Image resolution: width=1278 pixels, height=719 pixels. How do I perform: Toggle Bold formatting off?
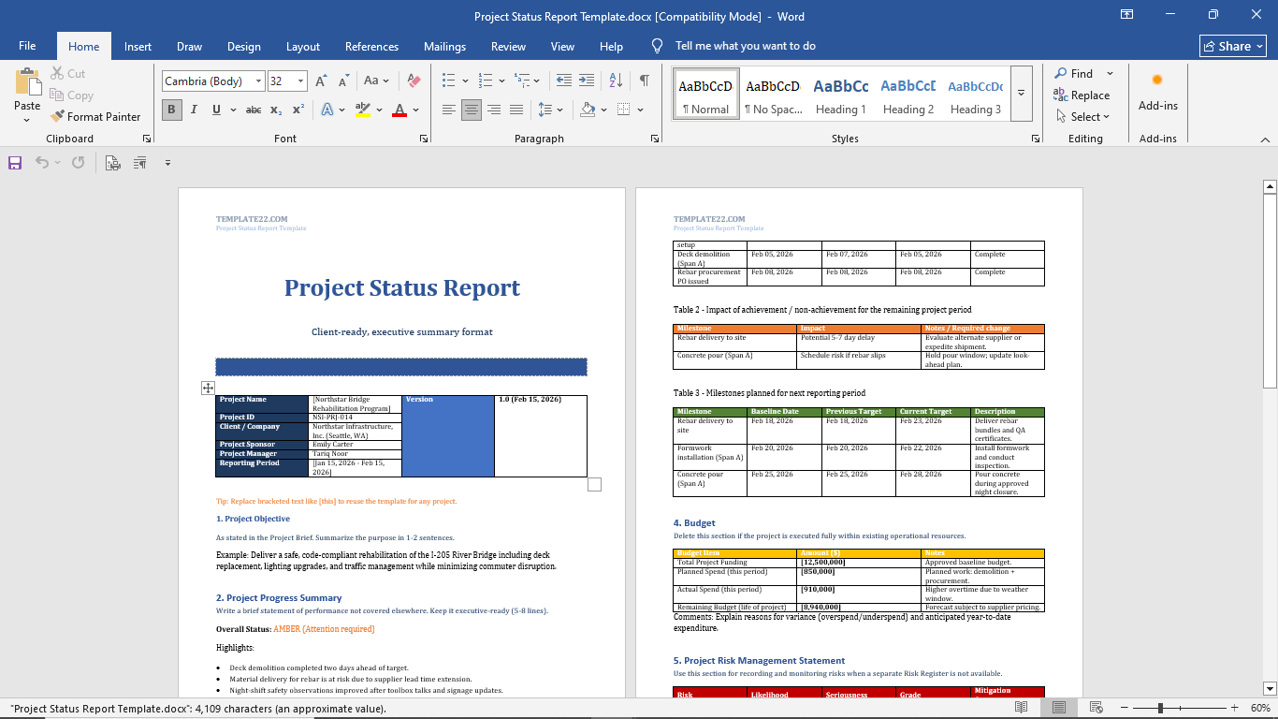(x=171, y=110)
